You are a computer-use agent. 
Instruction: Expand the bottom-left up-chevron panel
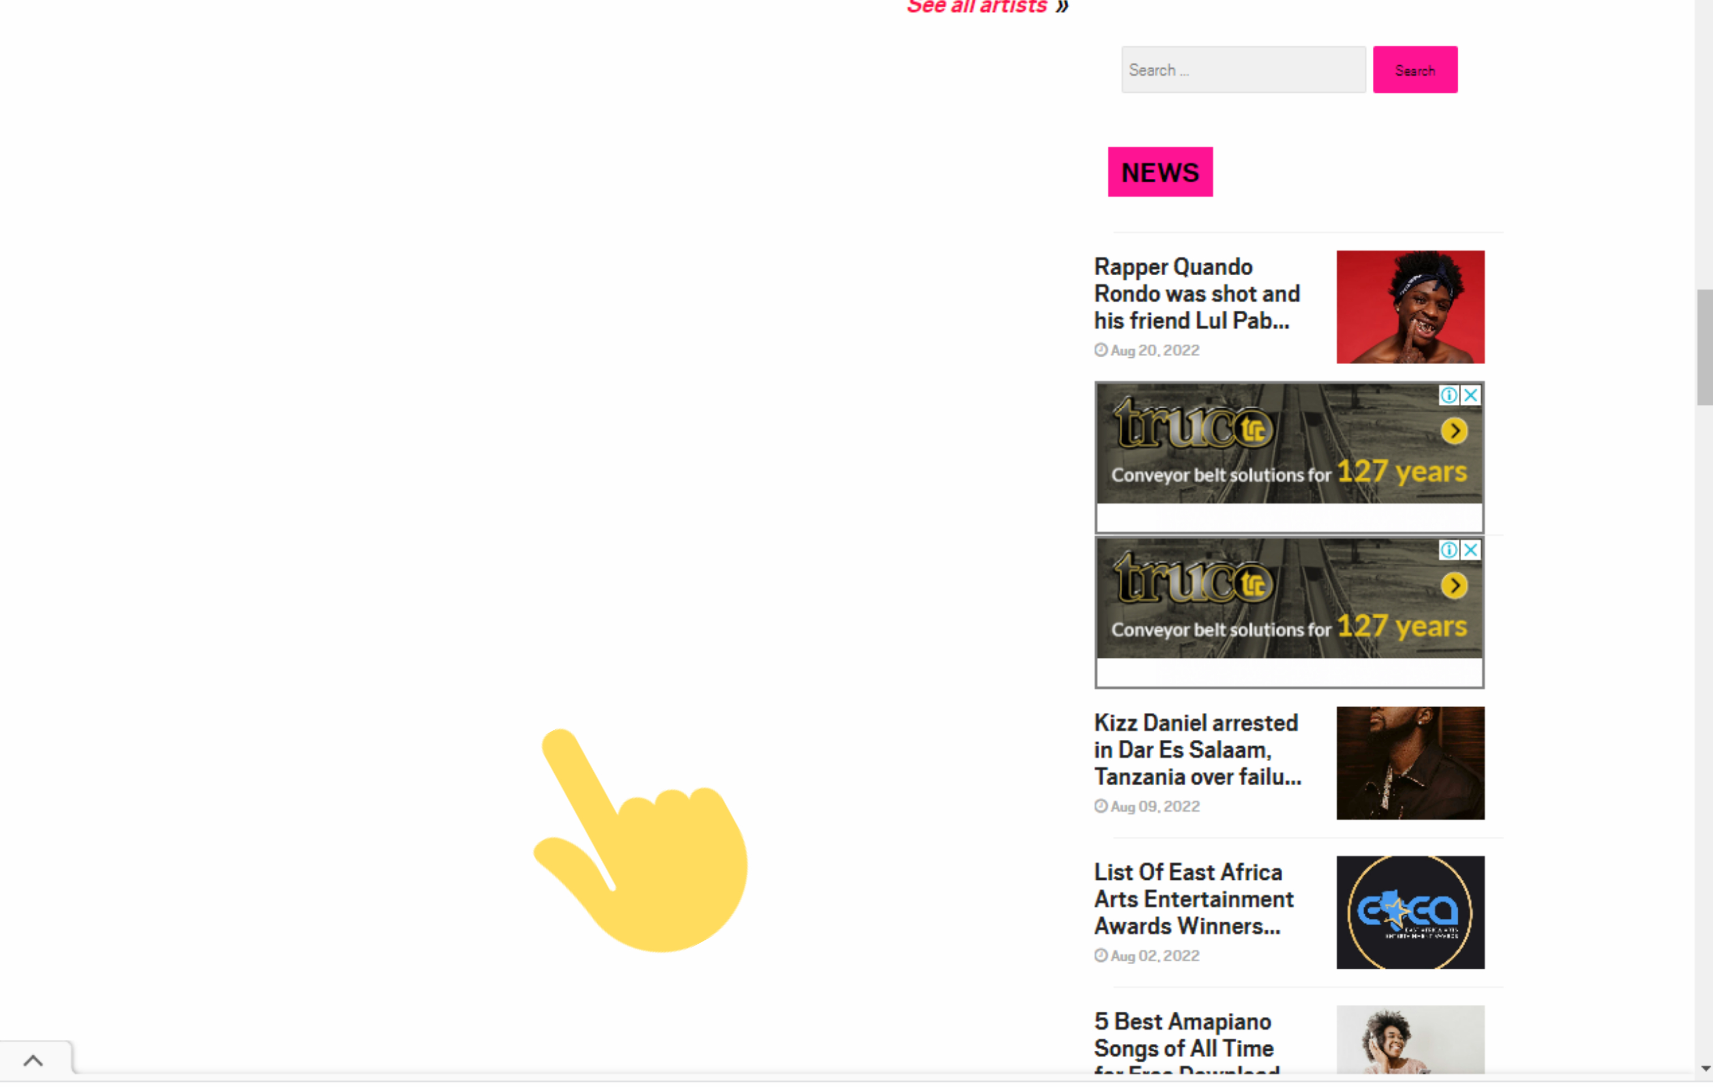pyautogui.click(x=33, y=1061)
